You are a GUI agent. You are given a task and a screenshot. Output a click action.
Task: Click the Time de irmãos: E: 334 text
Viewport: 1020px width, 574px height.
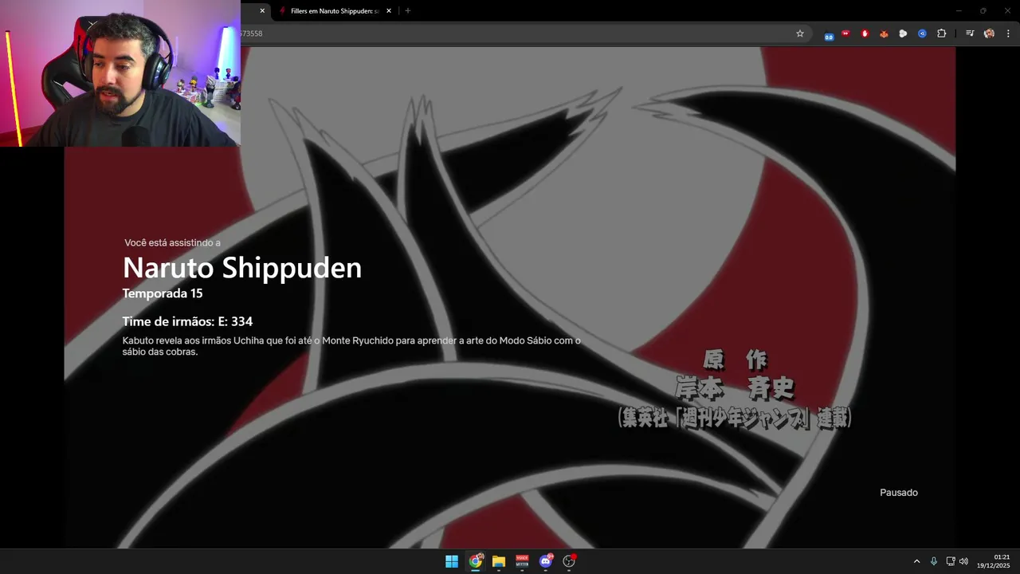pyautogui.click(x=187, y=321)
